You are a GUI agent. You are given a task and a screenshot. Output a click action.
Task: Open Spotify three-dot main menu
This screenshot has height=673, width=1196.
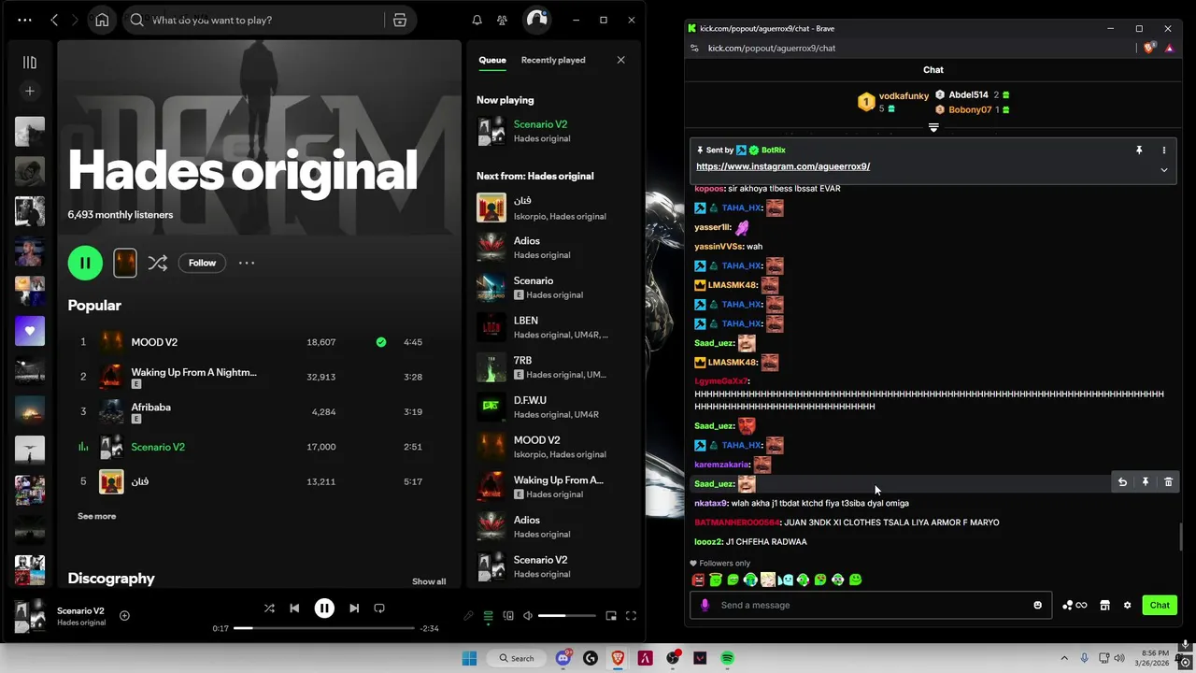pyautogui.click(x=24, y=20)
